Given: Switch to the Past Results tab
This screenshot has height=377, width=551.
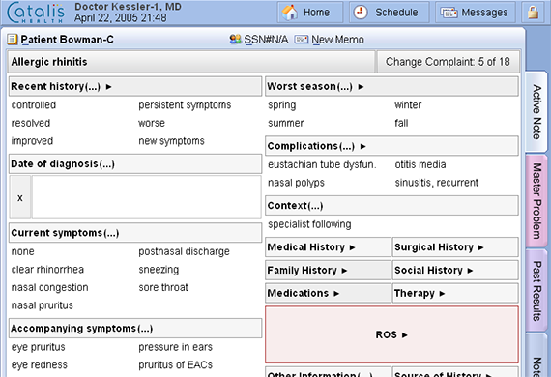Looking at the screenshot, I should 536,291.
